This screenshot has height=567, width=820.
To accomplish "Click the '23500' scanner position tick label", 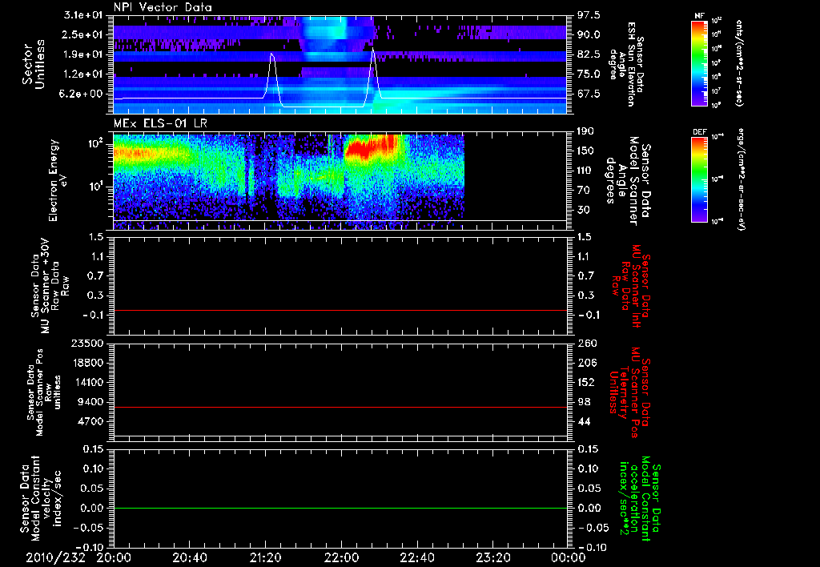I will [x=86, y=343].
